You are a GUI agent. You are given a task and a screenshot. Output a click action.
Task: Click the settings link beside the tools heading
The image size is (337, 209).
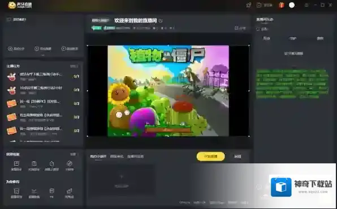tap(74, 154)
